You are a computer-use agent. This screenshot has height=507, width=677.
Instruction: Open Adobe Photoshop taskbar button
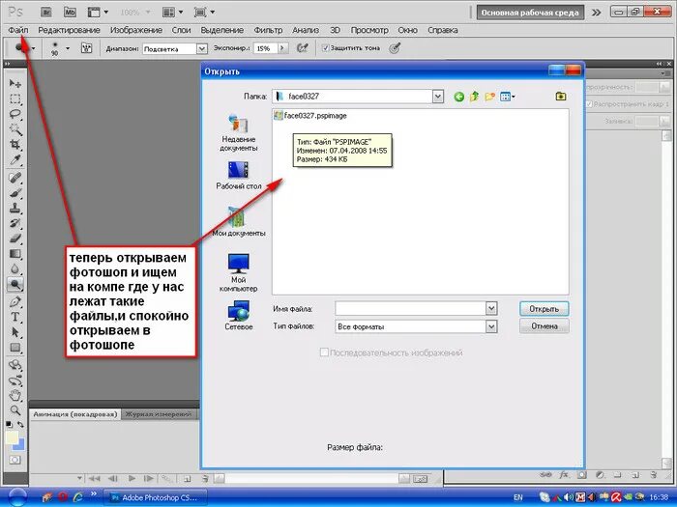(155, 497)
